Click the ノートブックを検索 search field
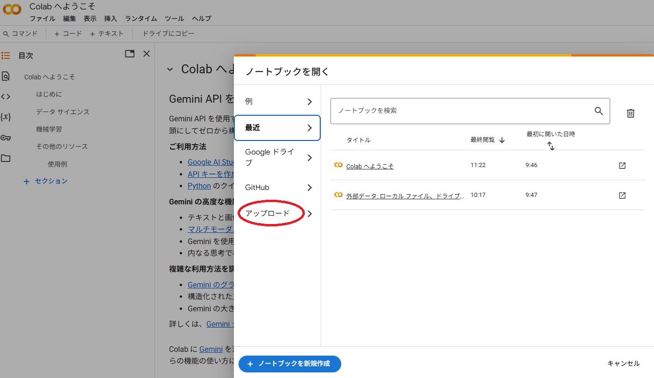Image resolution: width=654 pixels, height=378 pixels. 470,111
